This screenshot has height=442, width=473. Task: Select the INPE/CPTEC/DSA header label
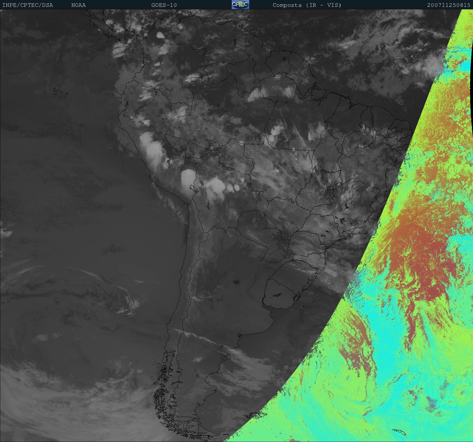(x=28, y=5)
